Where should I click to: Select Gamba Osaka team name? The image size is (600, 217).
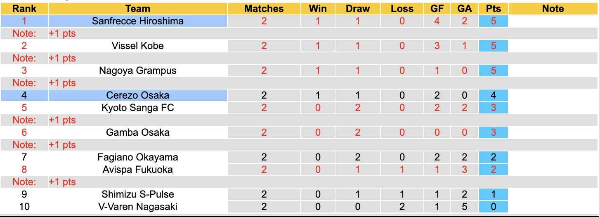[x=137, y=132]
